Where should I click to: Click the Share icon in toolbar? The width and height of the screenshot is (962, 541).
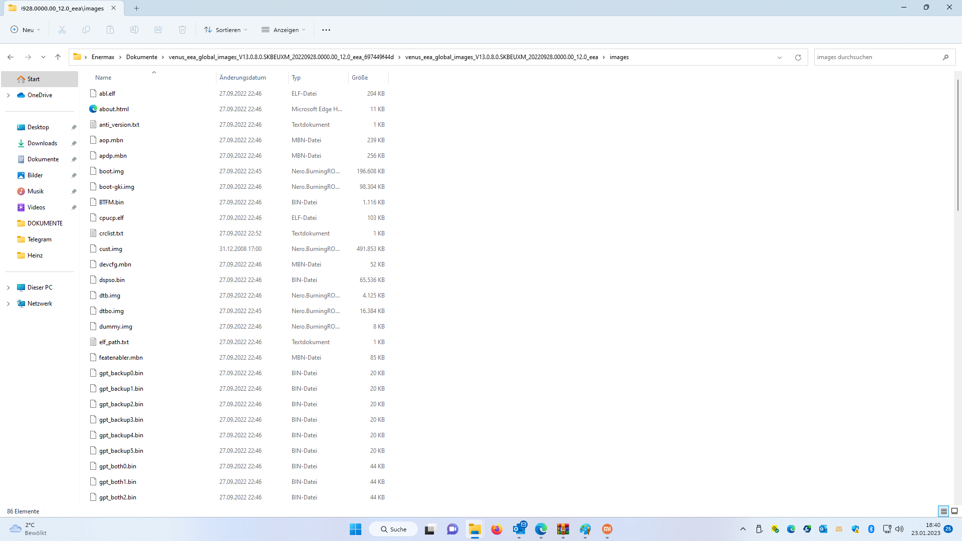(158, 30)
